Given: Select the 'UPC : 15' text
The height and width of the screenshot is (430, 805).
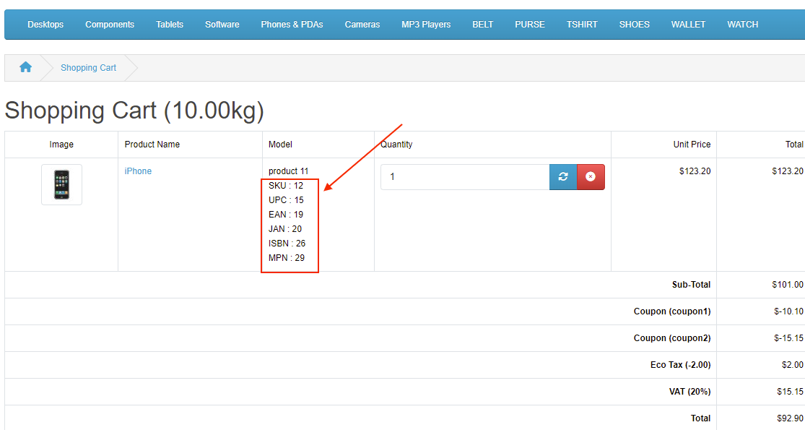Looking at the screenshot, I should [x=286, y=200].
